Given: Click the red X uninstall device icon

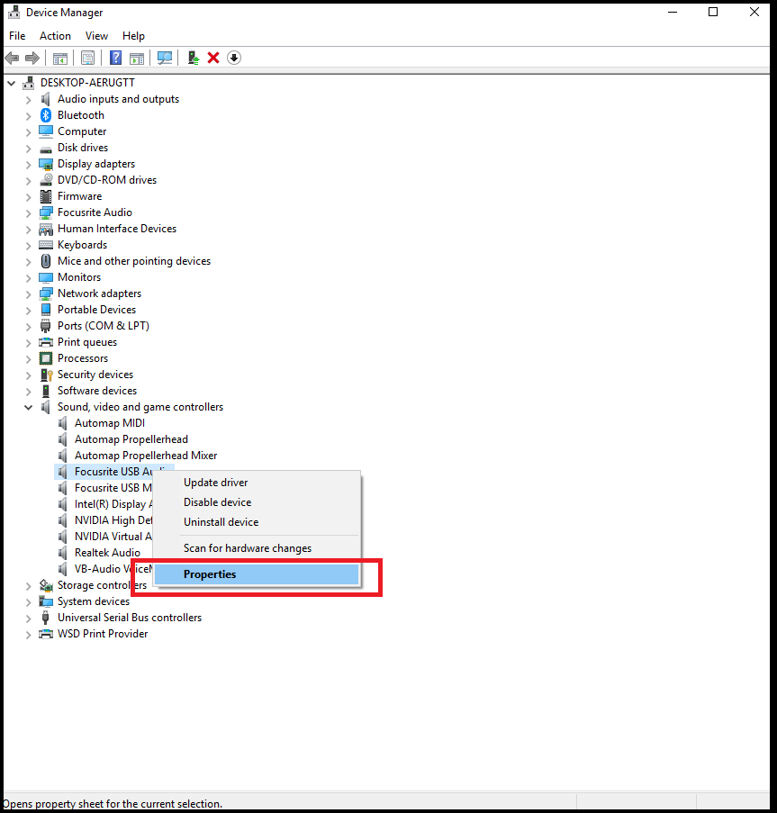Looking at the screenshot, I should pos(213,58).
